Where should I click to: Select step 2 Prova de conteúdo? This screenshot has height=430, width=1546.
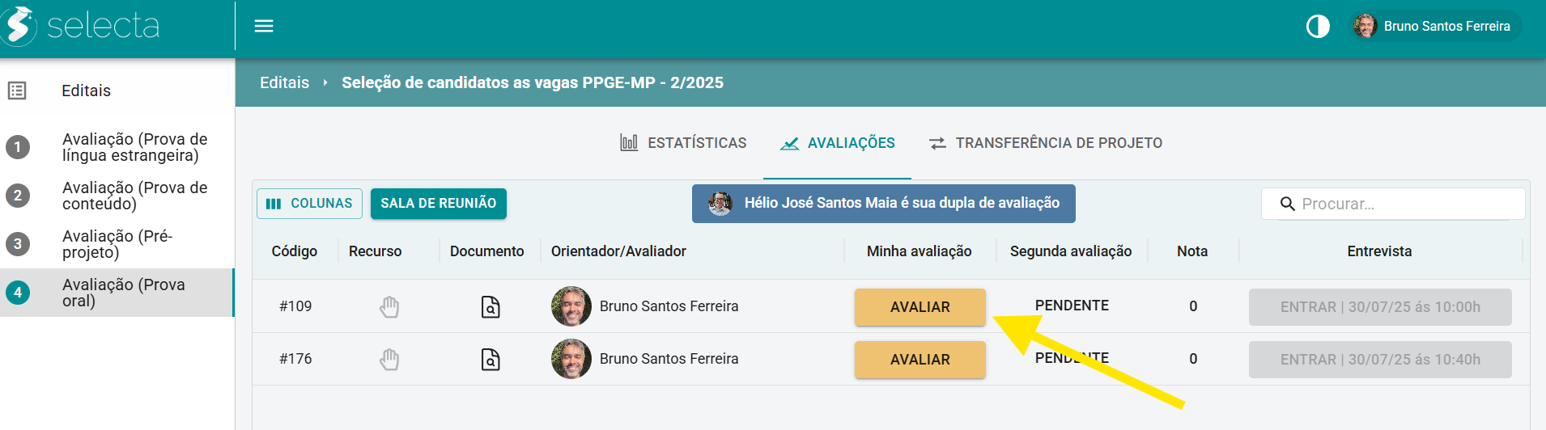pyautogui.click(x=117, y=196)
